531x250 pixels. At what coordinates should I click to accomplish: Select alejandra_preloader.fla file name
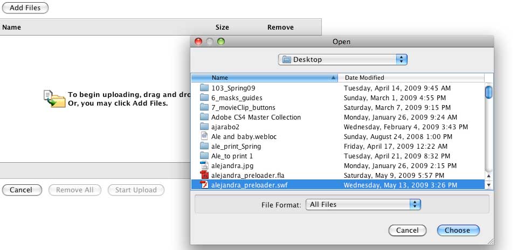tap(248, 175)
